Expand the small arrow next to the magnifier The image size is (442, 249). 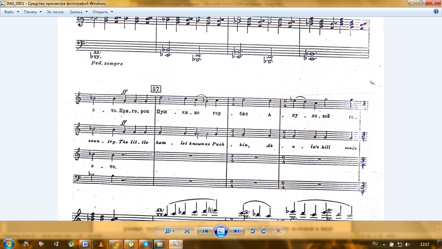[x=174, y=231]
